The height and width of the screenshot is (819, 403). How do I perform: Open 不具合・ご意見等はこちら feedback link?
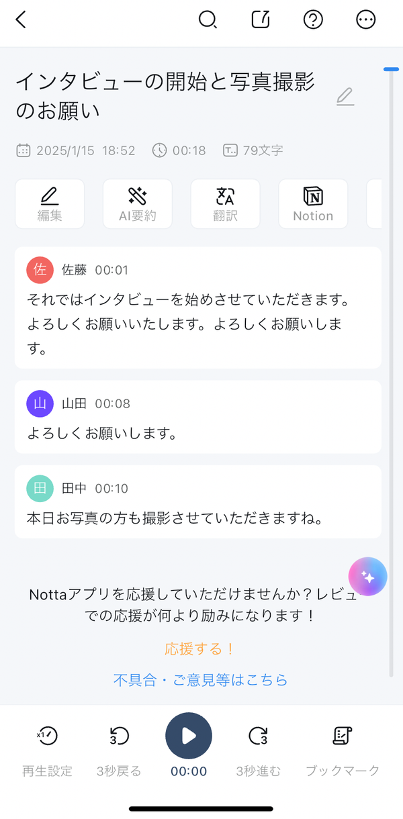click(200, 680)
